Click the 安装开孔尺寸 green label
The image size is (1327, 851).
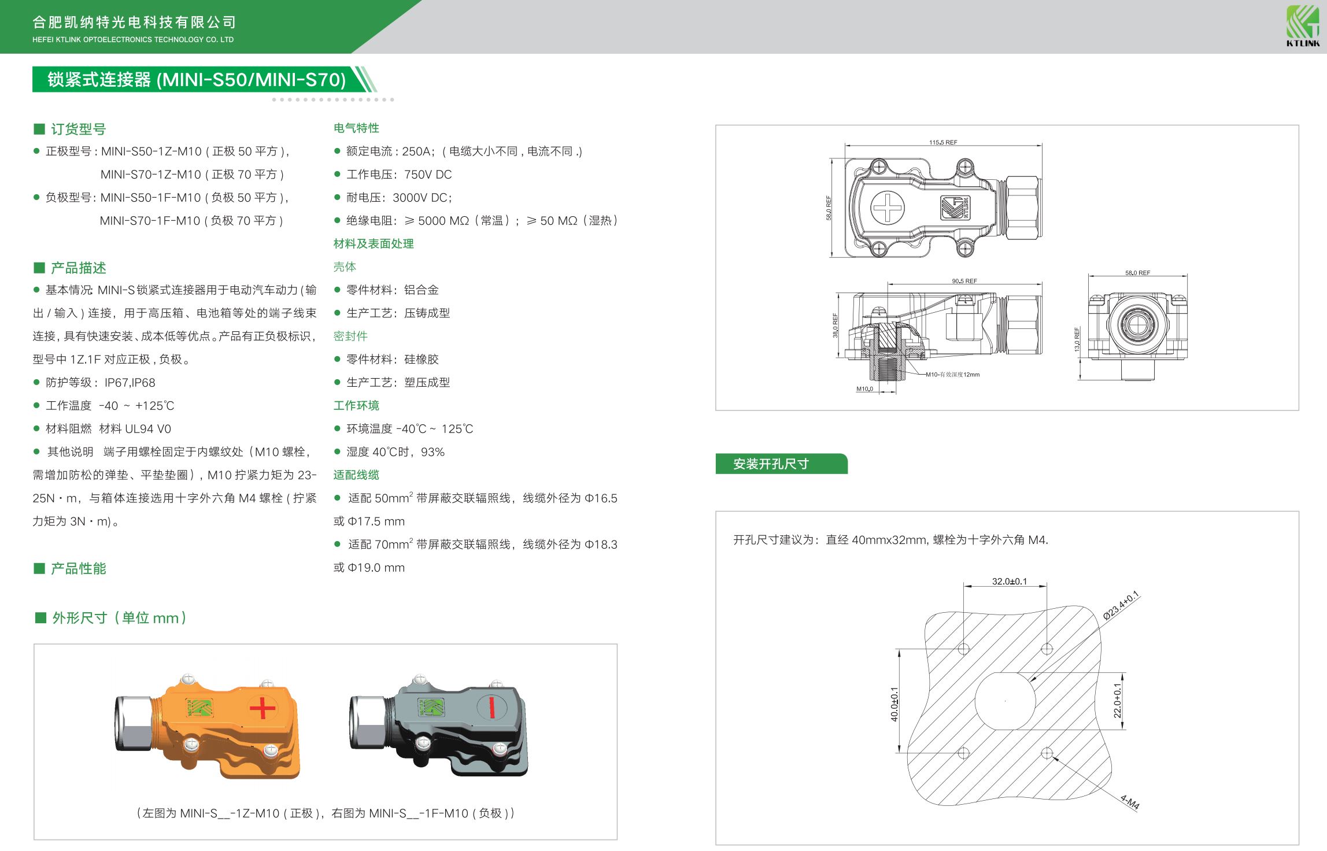tap(781, 464)
